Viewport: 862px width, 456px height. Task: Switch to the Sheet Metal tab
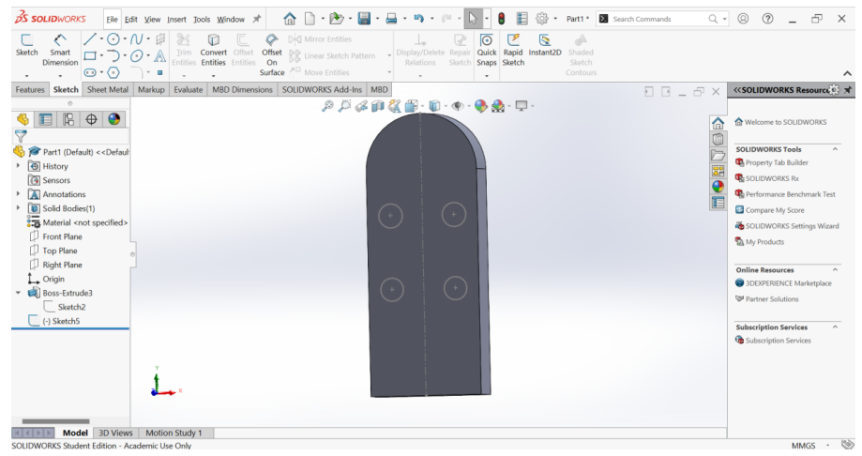(x=108, y=89)
